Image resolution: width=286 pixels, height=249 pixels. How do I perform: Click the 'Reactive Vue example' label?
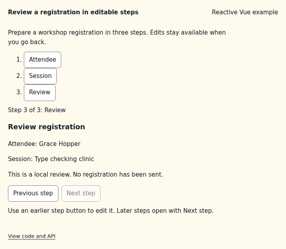pos(245,12)
